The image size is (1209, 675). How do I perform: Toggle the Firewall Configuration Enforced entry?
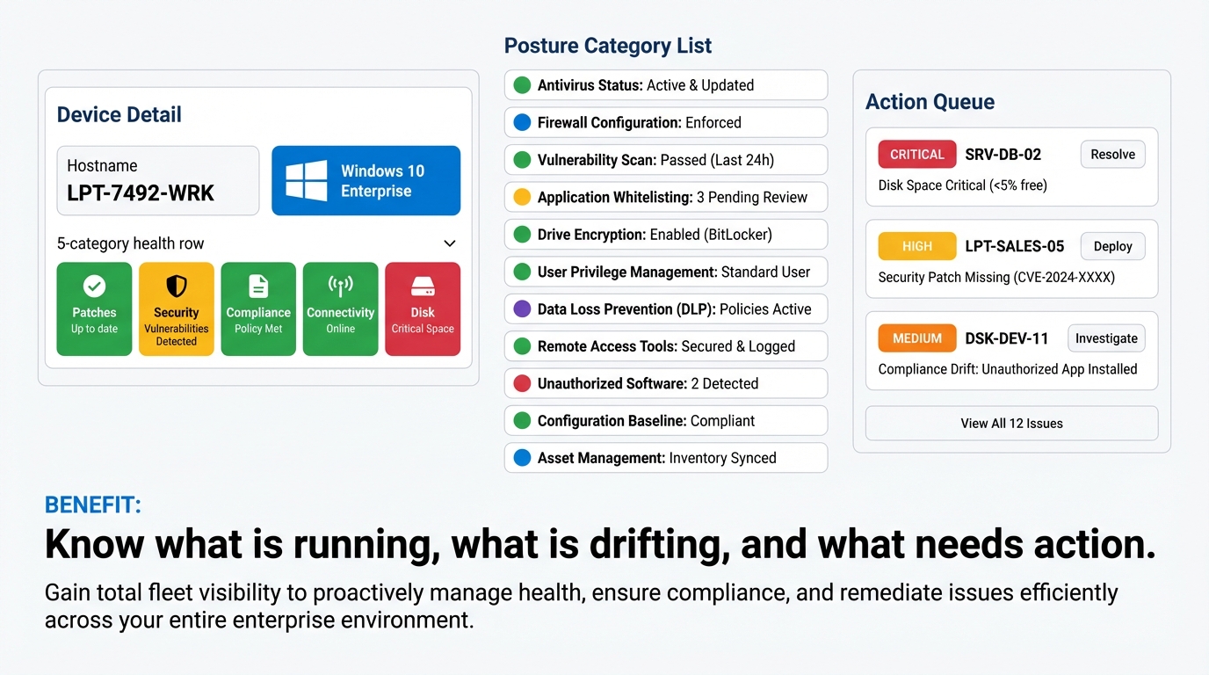point(665,122)
